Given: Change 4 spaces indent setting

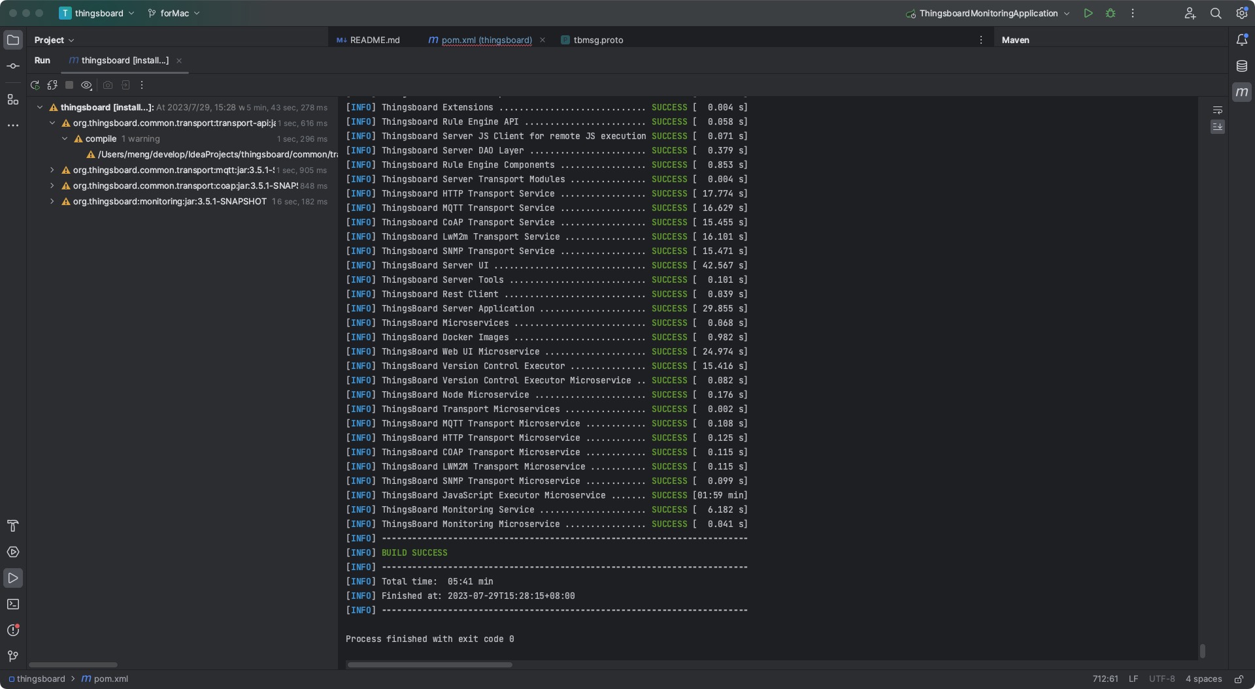Looking at the screenshot, I should pyautogui.click(x=1203, y=679).
